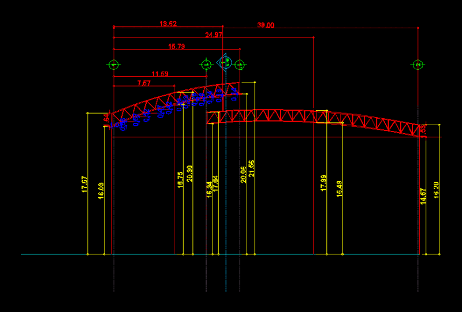
Task: Select the 17.57 yellow height dimension
Action: click(x=84, y=184)
